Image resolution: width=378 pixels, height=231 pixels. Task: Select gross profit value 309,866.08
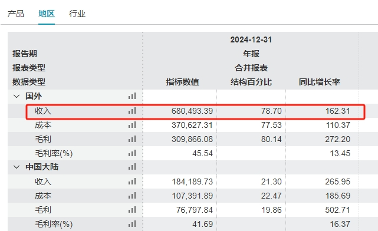coord(192,139)
